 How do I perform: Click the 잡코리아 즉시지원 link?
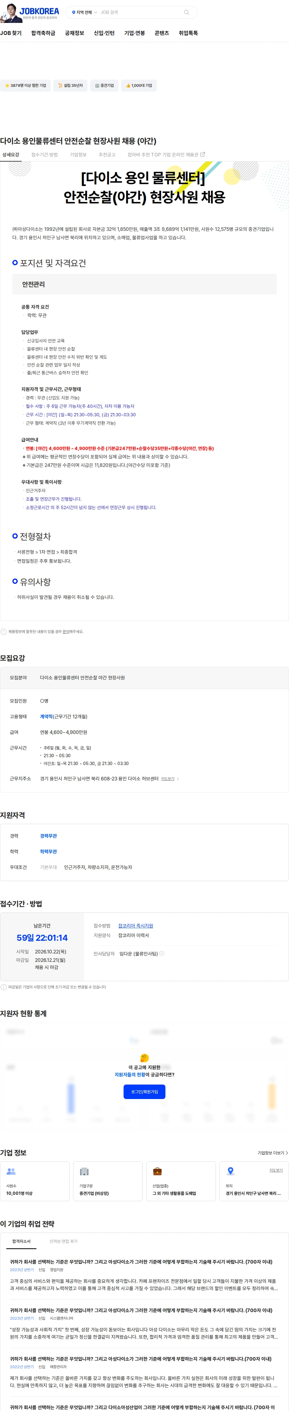pos(136,926)
